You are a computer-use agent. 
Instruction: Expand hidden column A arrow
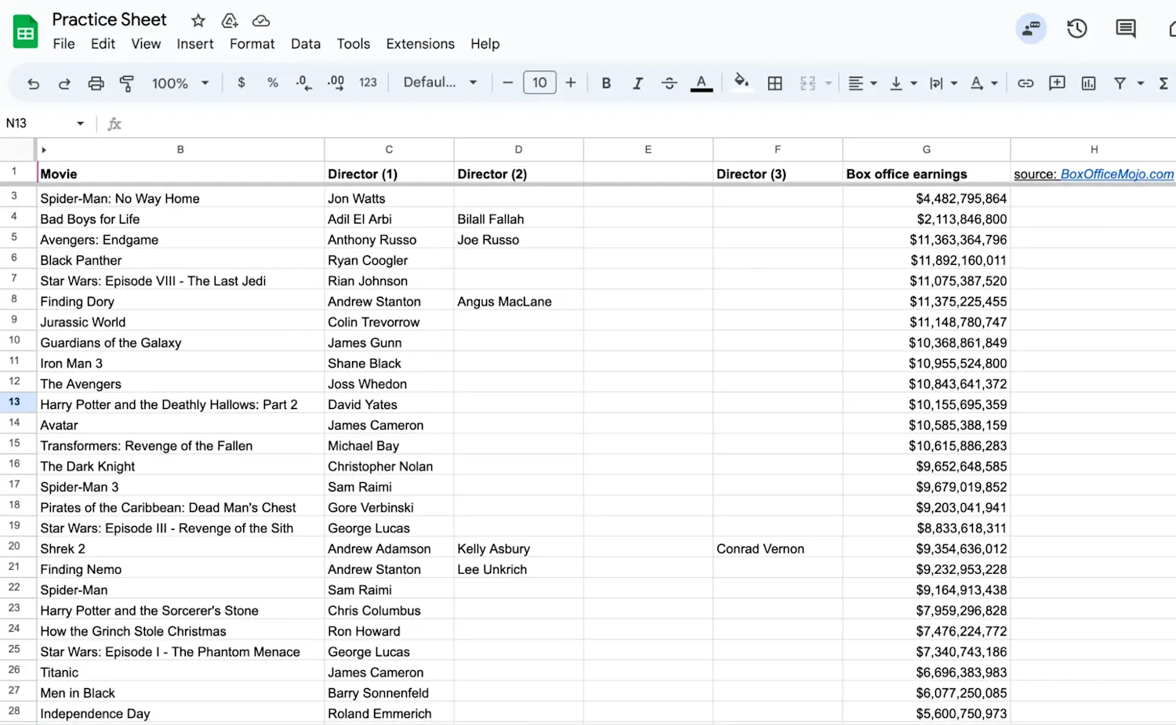tap(44, 150)
